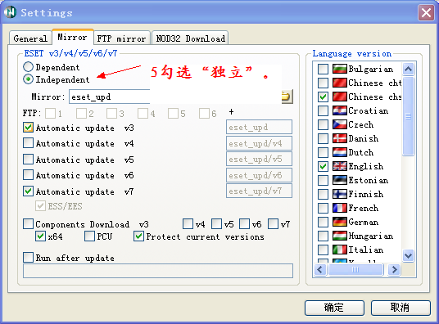Click the Czech language label
439x324 pixels.
361,124
